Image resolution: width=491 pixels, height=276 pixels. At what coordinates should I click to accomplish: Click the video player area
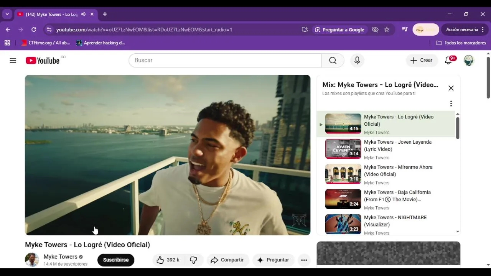click(x=168, y=155)
